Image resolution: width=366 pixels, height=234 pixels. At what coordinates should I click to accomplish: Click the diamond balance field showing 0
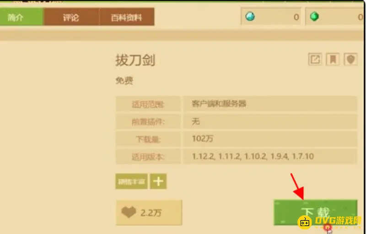pos(271,17)
